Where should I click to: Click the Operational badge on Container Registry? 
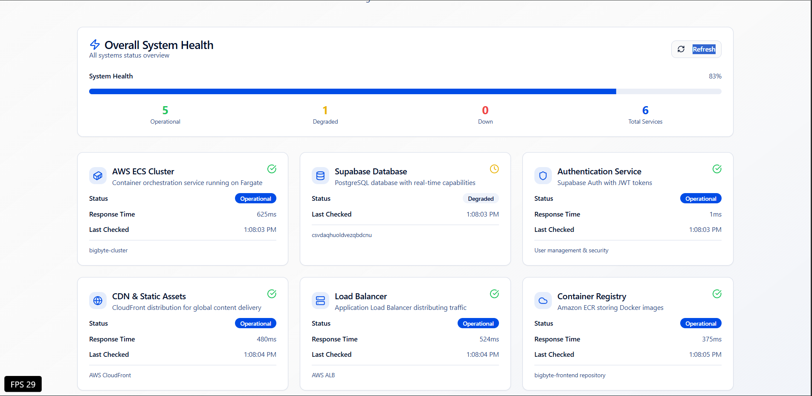point(701,324)
